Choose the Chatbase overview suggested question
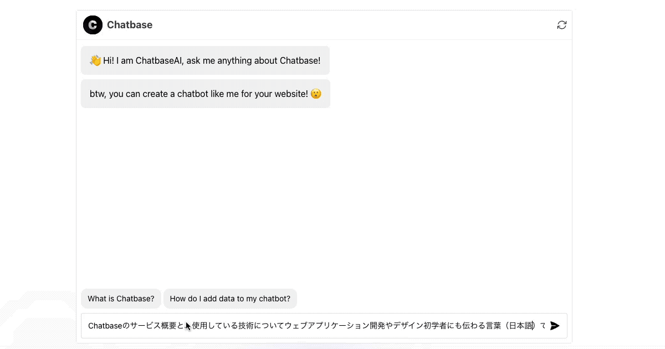 click(x=121, y=298)
